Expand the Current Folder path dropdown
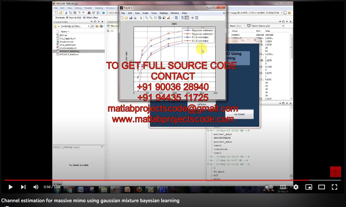This screenshot has height=207, width=346. pos(89,26)
